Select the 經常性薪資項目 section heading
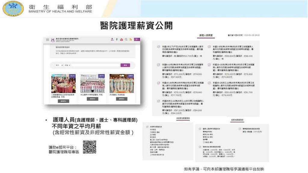This screenshot has height=173, width=308. (237, 119)
